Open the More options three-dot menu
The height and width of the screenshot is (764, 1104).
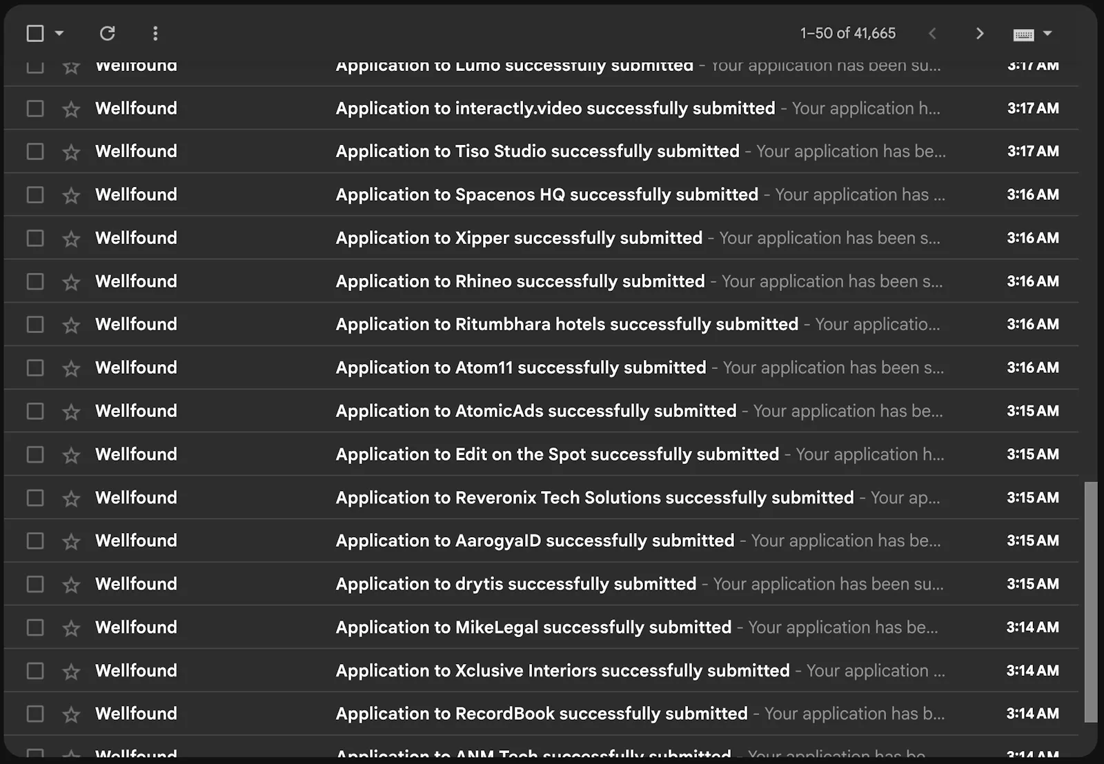155,33
